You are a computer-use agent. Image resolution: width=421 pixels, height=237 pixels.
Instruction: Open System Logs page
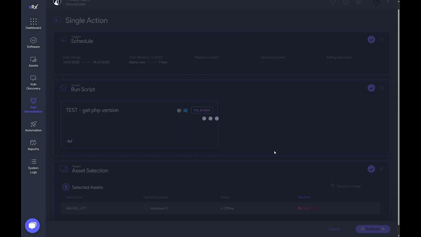(x=33, y=166)
